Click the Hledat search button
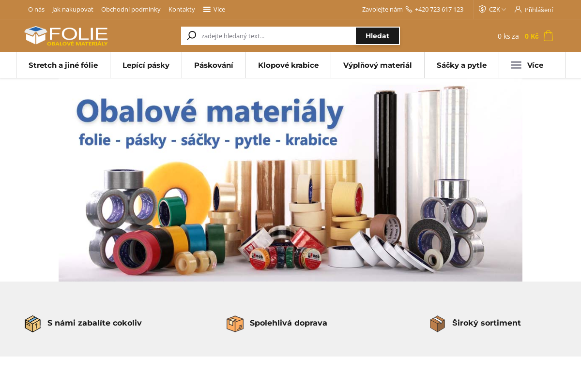The width and height of the screenshot is (581, 387). click(377, 36)
